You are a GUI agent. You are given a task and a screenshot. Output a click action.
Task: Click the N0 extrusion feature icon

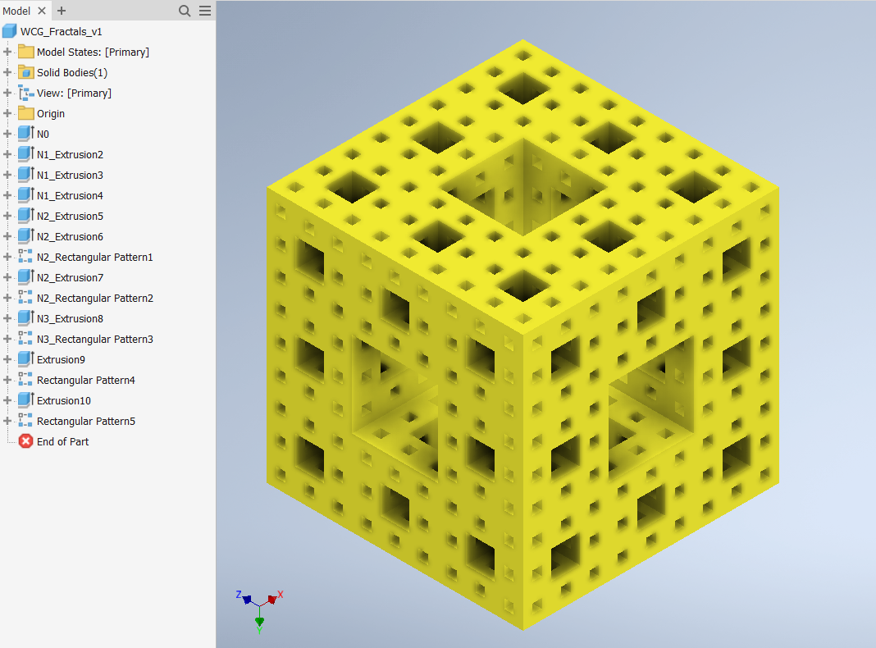(x=25, y=134)
